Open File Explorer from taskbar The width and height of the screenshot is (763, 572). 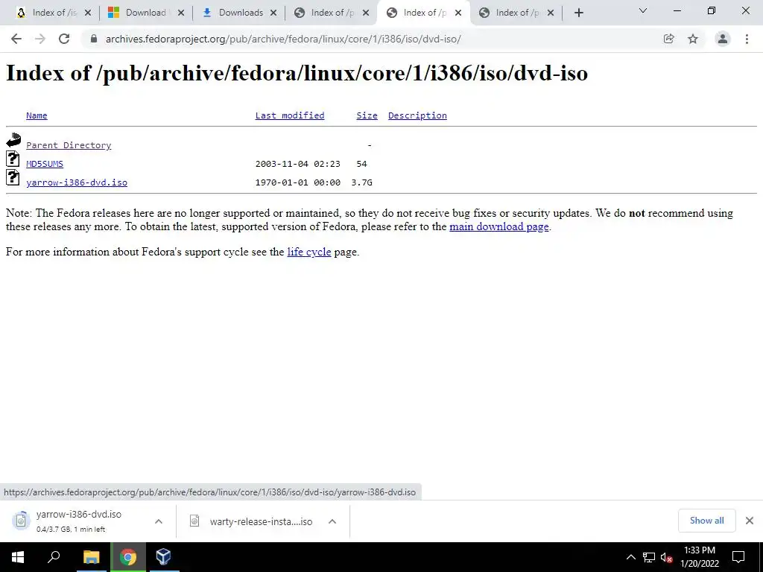pyautogui.click(x=91, y=557)
